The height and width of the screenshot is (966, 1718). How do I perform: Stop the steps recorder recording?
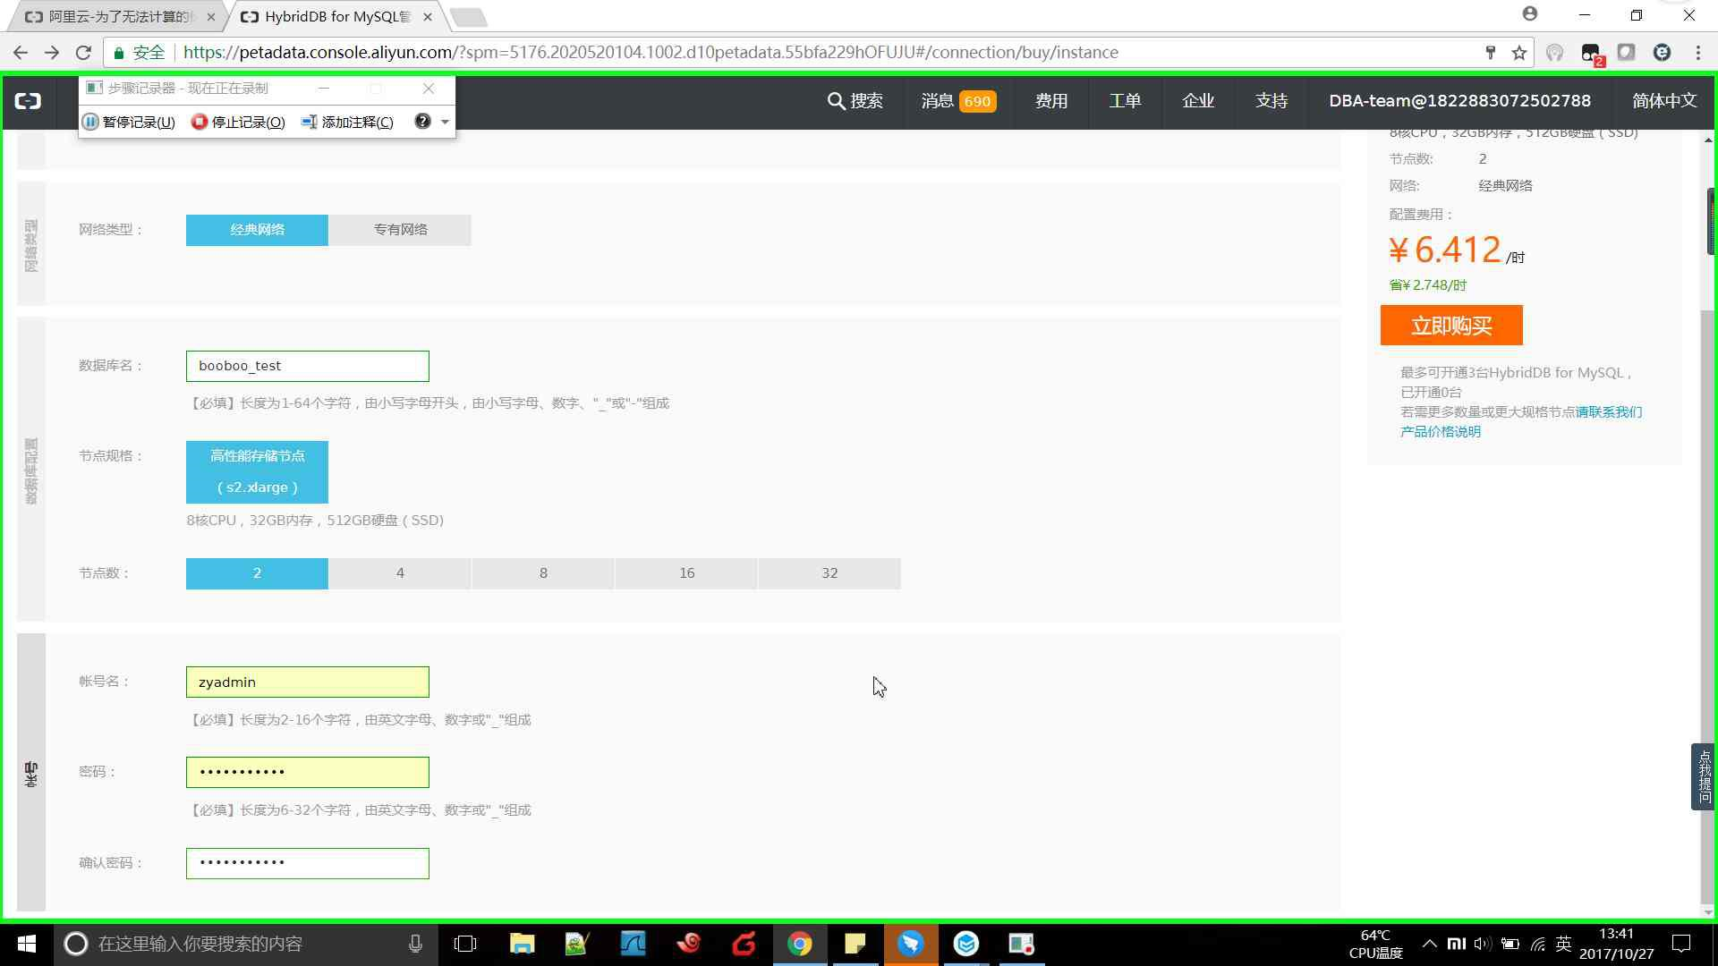tap(238, 122)
